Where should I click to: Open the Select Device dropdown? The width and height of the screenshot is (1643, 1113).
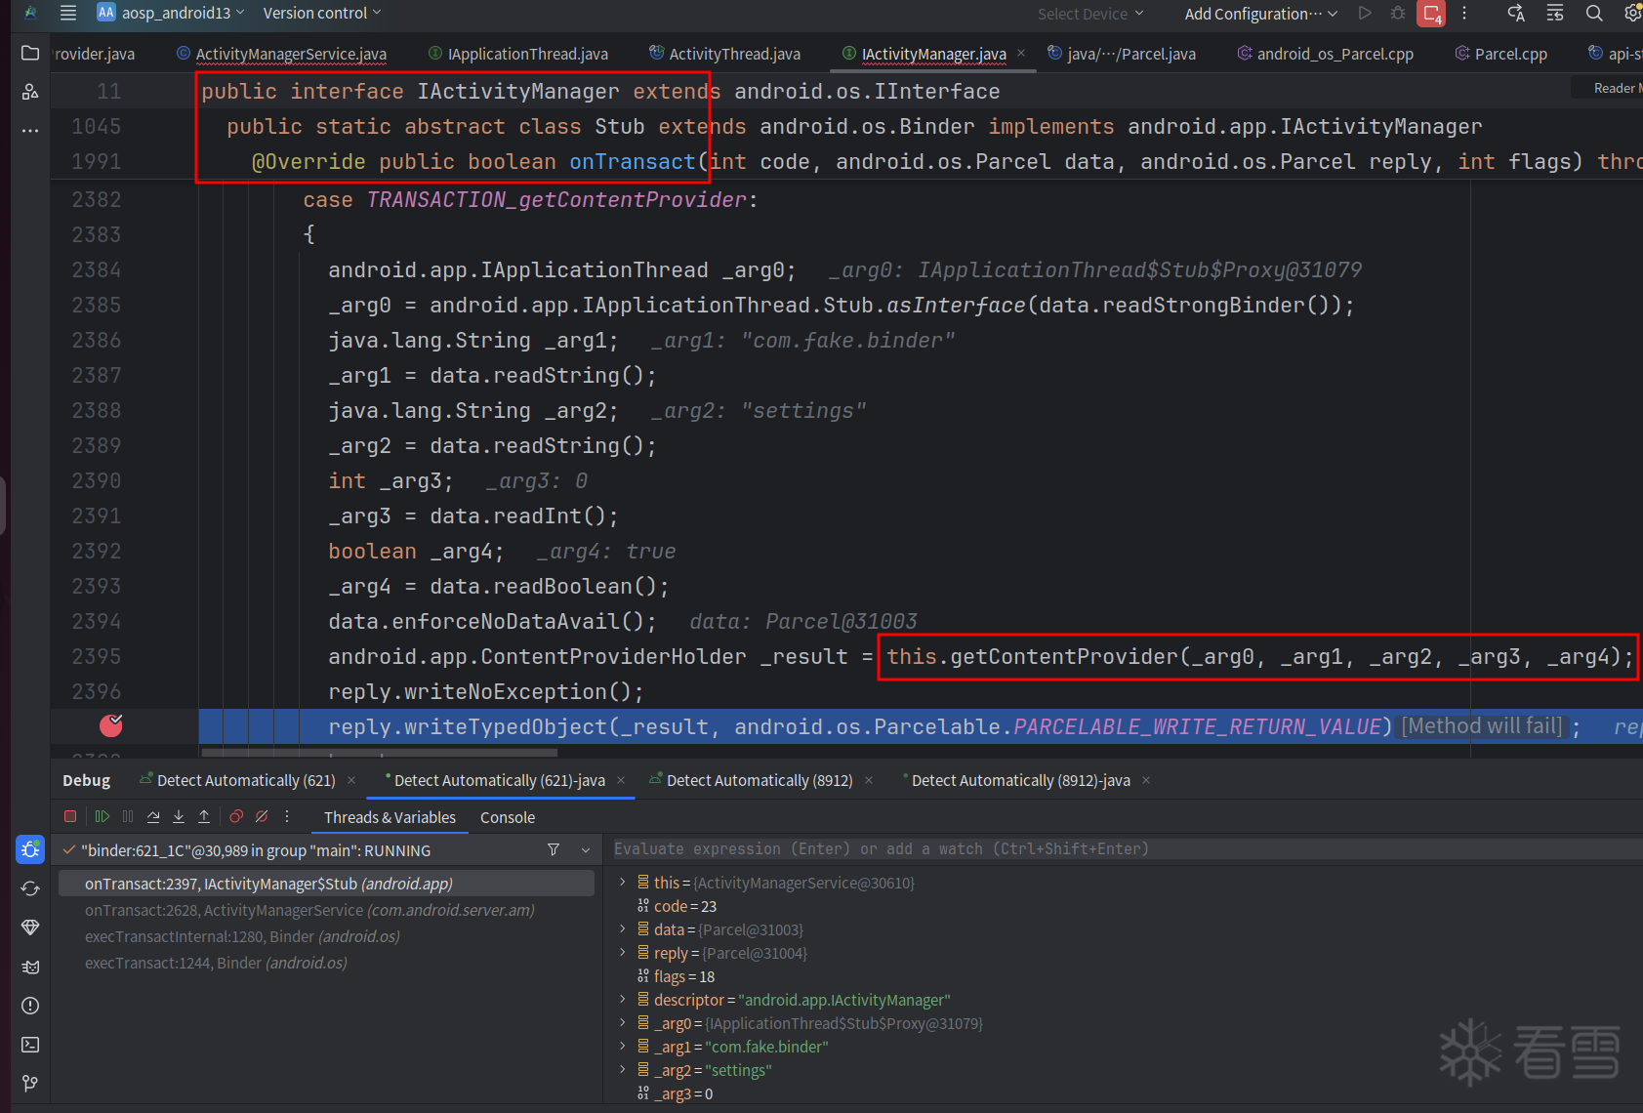coord(1090,14)
